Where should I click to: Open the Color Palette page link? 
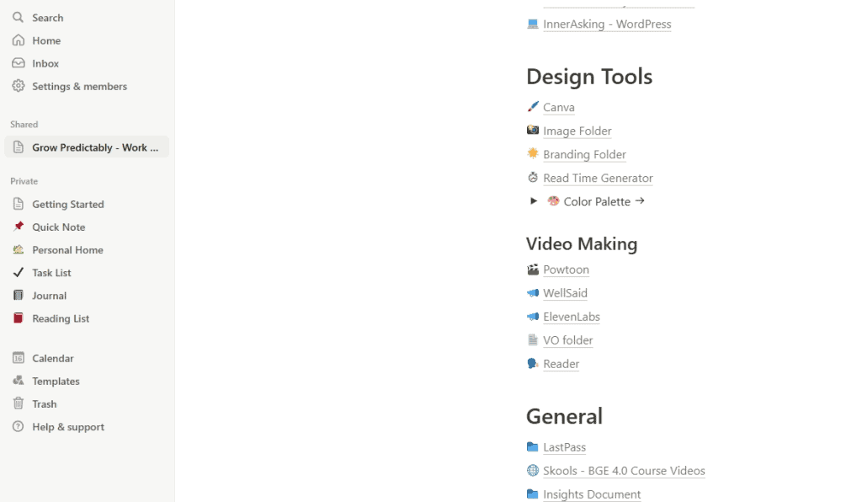tap(597, 202)
